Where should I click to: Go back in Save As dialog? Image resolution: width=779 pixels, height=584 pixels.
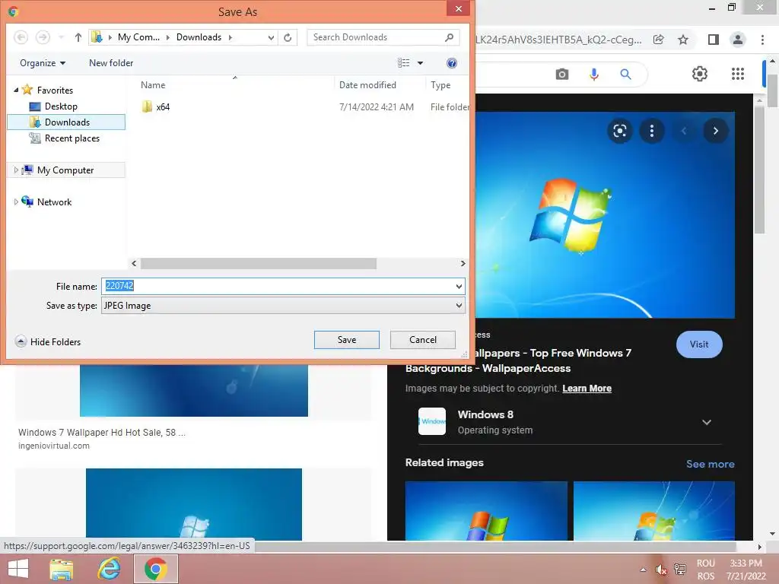21,37
